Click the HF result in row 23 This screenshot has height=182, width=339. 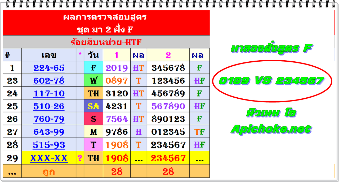coord(199,81)
